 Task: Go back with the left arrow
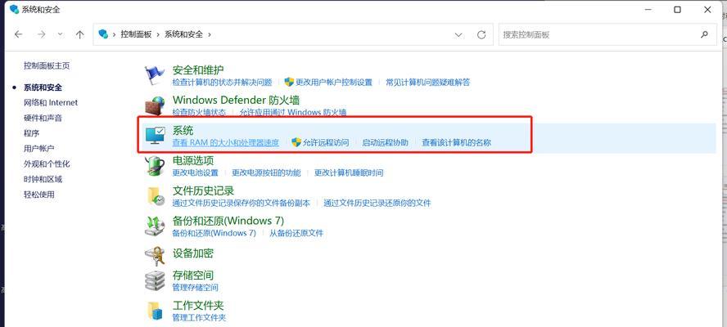coord(18,34)
